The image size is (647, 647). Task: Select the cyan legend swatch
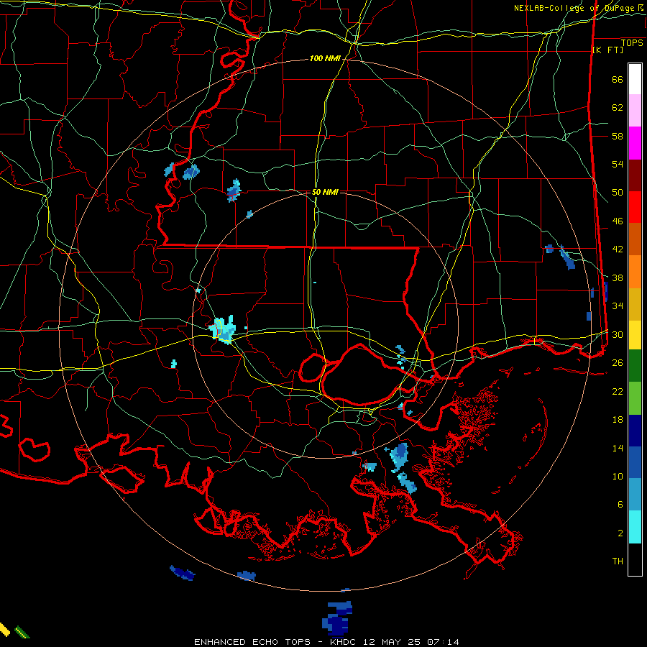point(635,527)
